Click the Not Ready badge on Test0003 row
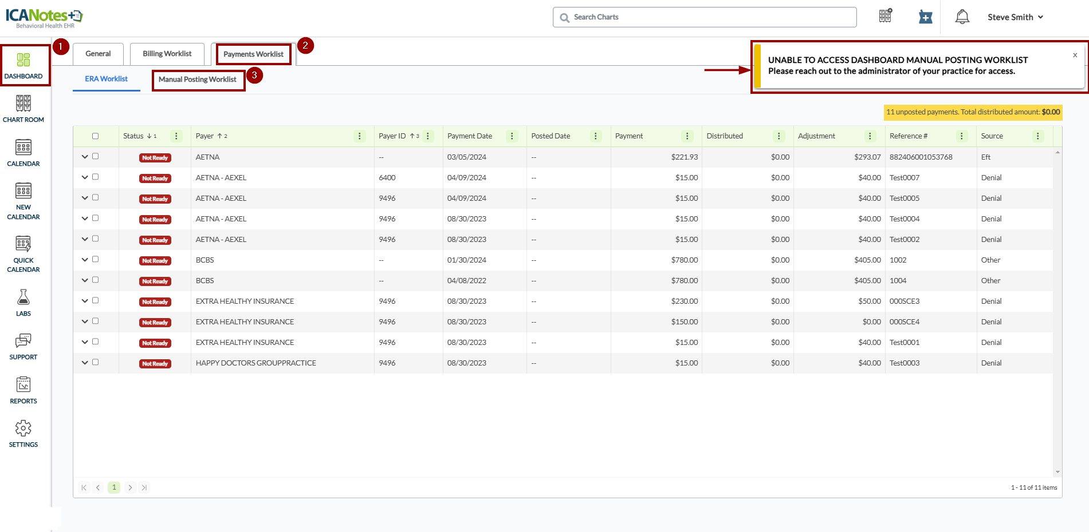1089x532 pixels. pyautogui.click(x=155, y=364)
